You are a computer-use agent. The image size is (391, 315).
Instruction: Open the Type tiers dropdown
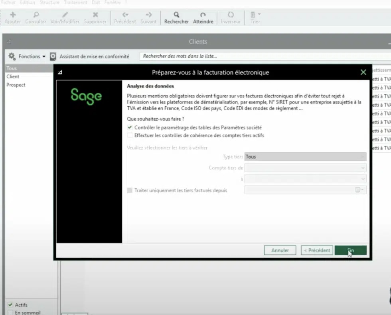pos(305,157)
